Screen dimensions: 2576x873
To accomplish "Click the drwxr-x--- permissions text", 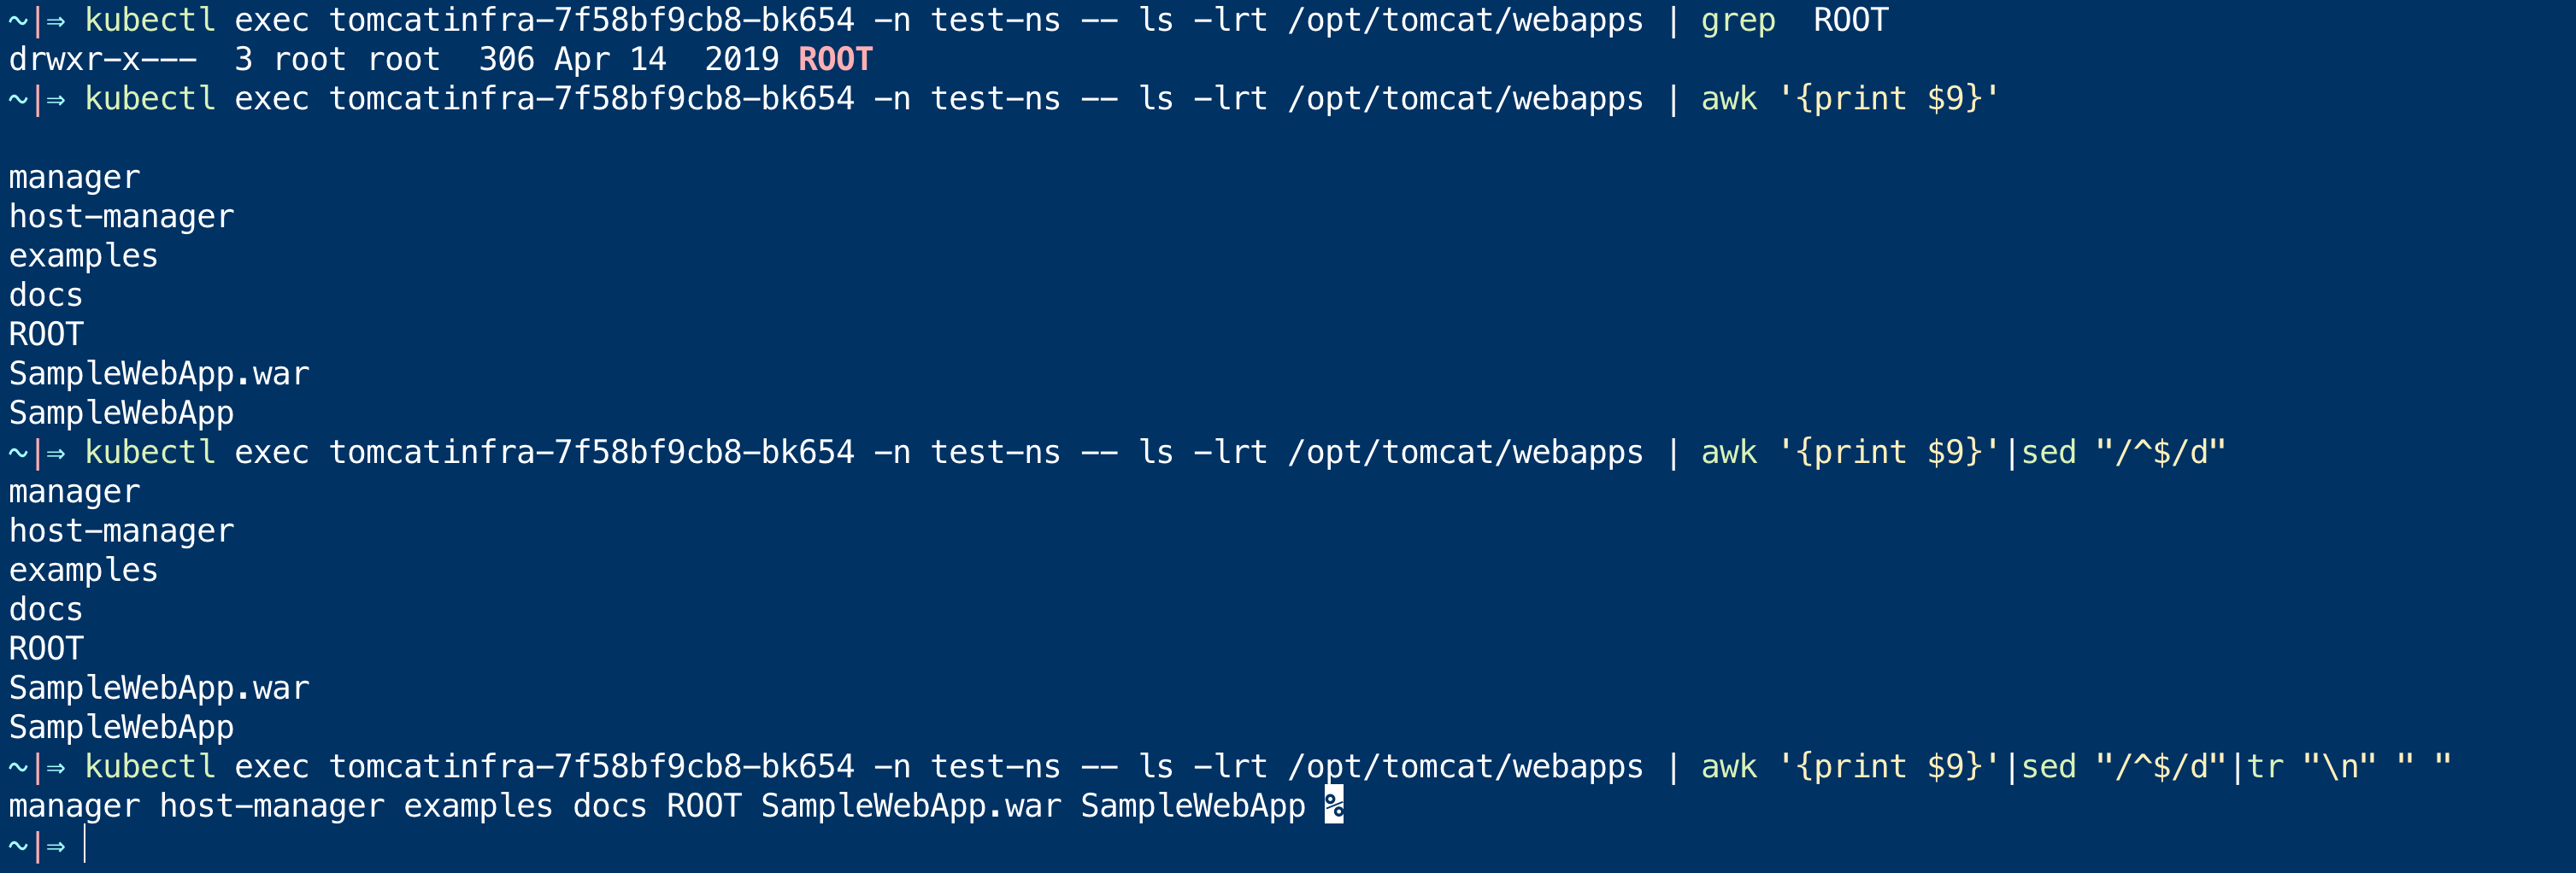I will pos(103,60).
